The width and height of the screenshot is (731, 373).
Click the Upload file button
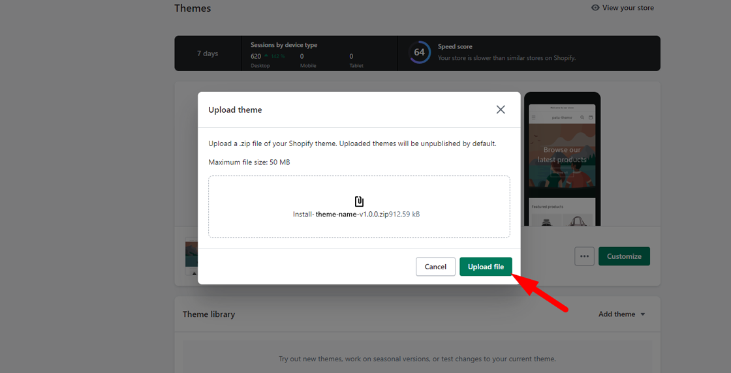click(486, 267)
